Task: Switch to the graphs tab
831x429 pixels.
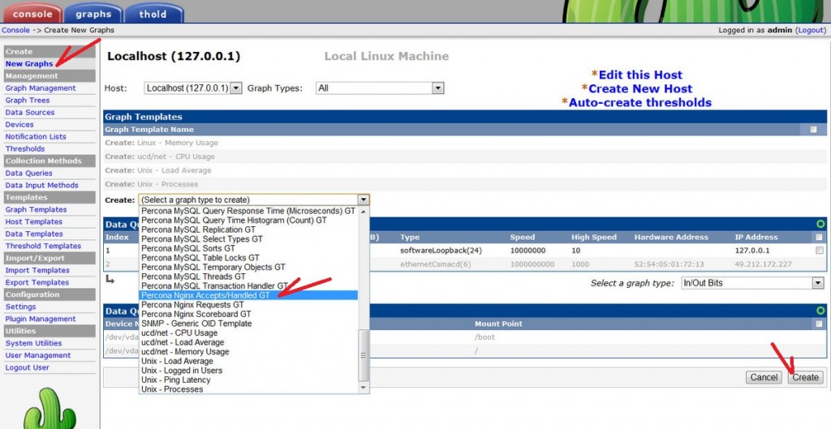Action: pos(93,14)
